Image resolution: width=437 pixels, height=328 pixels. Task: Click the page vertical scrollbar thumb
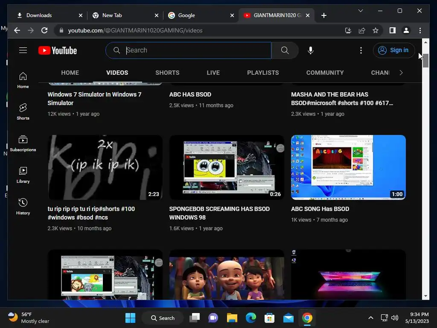click(425, 60)
